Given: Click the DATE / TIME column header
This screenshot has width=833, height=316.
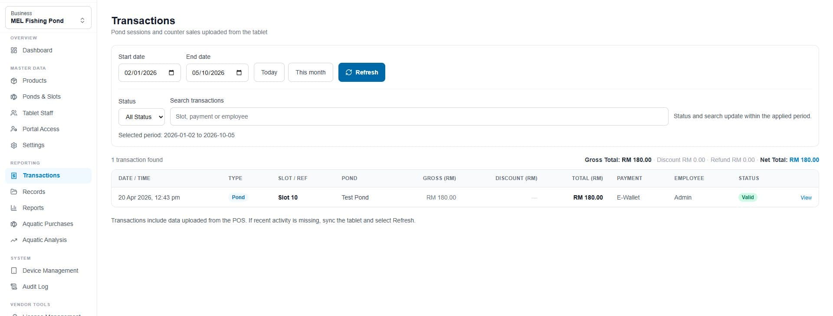Looking at the screenshot, I should click(134, 178).
